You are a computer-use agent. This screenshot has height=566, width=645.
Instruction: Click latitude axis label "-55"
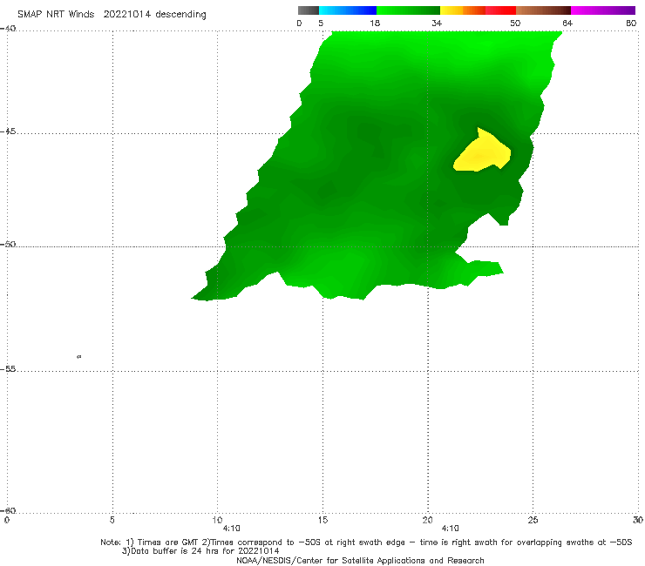point(8,369)
